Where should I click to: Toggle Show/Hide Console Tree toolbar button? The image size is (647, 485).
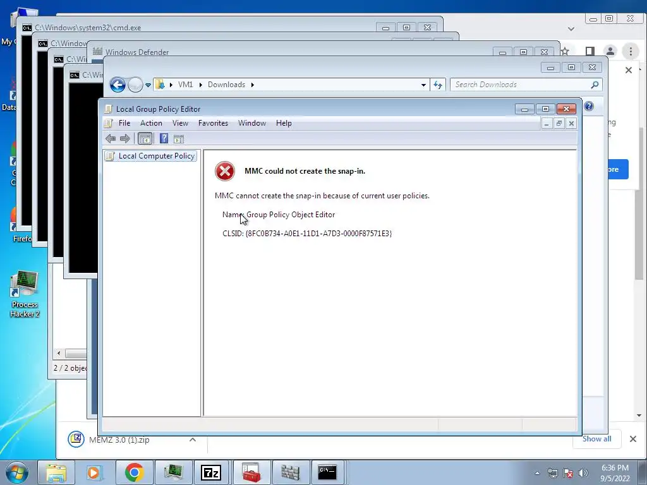tap(145, 138)
